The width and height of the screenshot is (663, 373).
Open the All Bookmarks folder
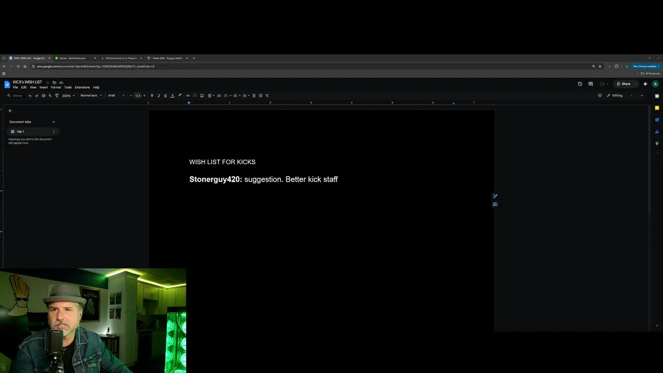(651, 74)
